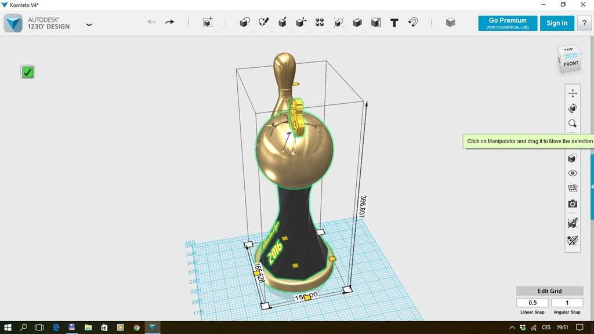Open the Pattern tool menu
This screenshot has height=334, width=594.
320,23
